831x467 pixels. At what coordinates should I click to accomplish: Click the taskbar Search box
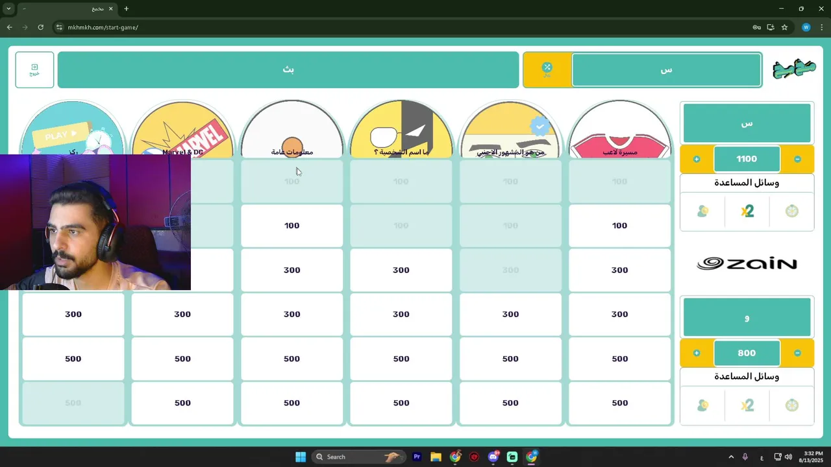pos(359,457)
